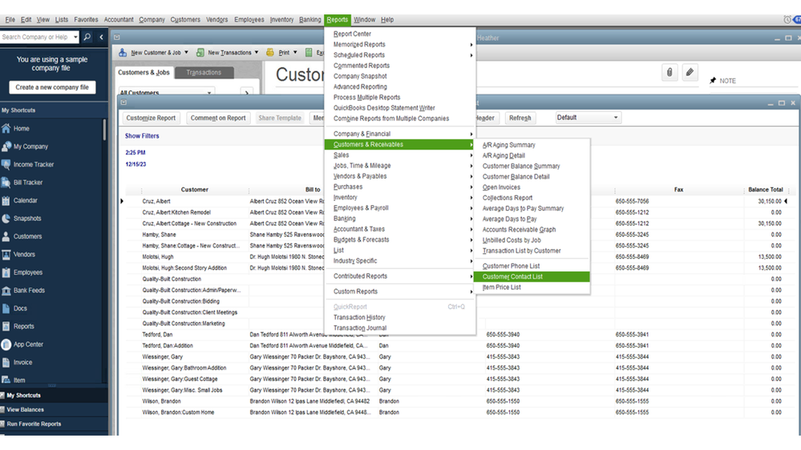
Task: Open the File menu
Action: pos(10,19)
